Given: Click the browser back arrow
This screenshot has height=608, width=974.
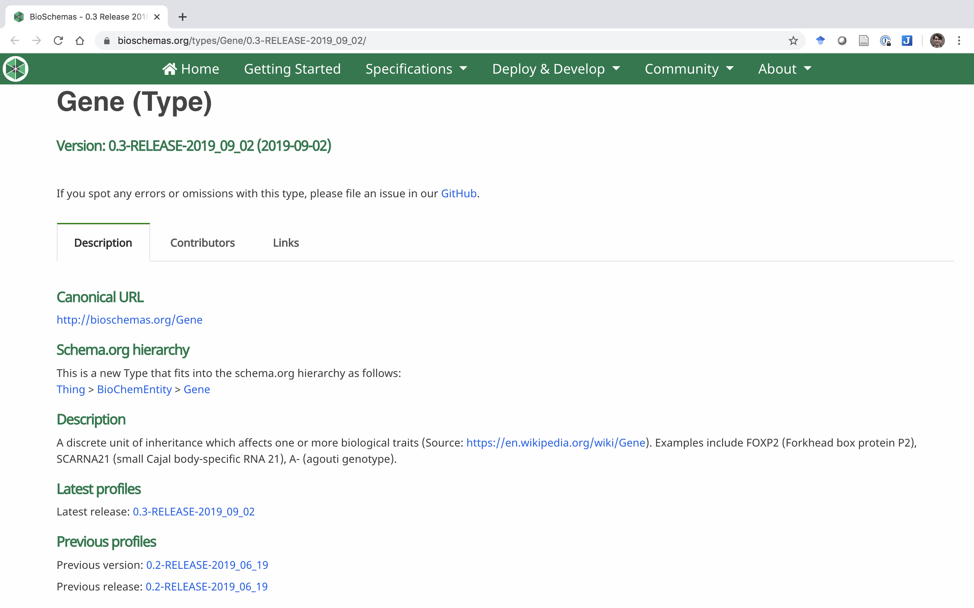Looking at the screenshot, I should [x=15, y=40].
